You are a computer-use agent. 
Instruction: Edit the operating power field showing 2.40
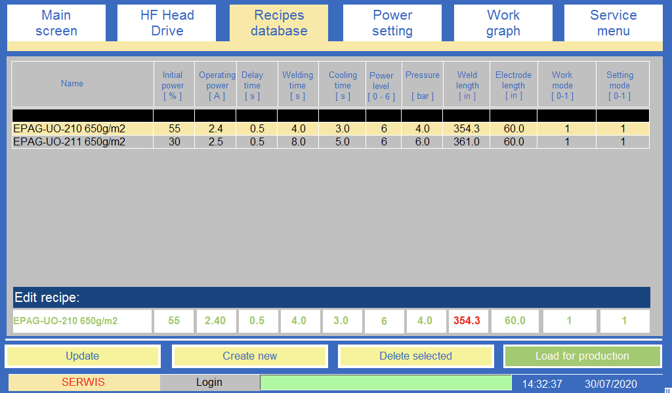point(215,321)
